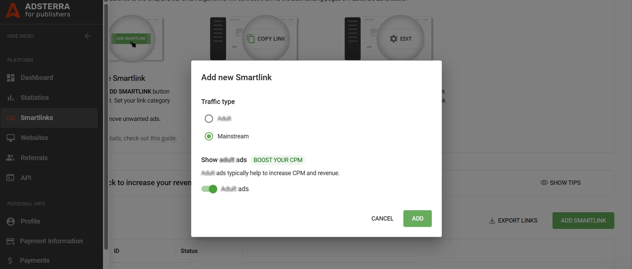
Task: Click the Websites monitor icon
Action: pos(11,138)
